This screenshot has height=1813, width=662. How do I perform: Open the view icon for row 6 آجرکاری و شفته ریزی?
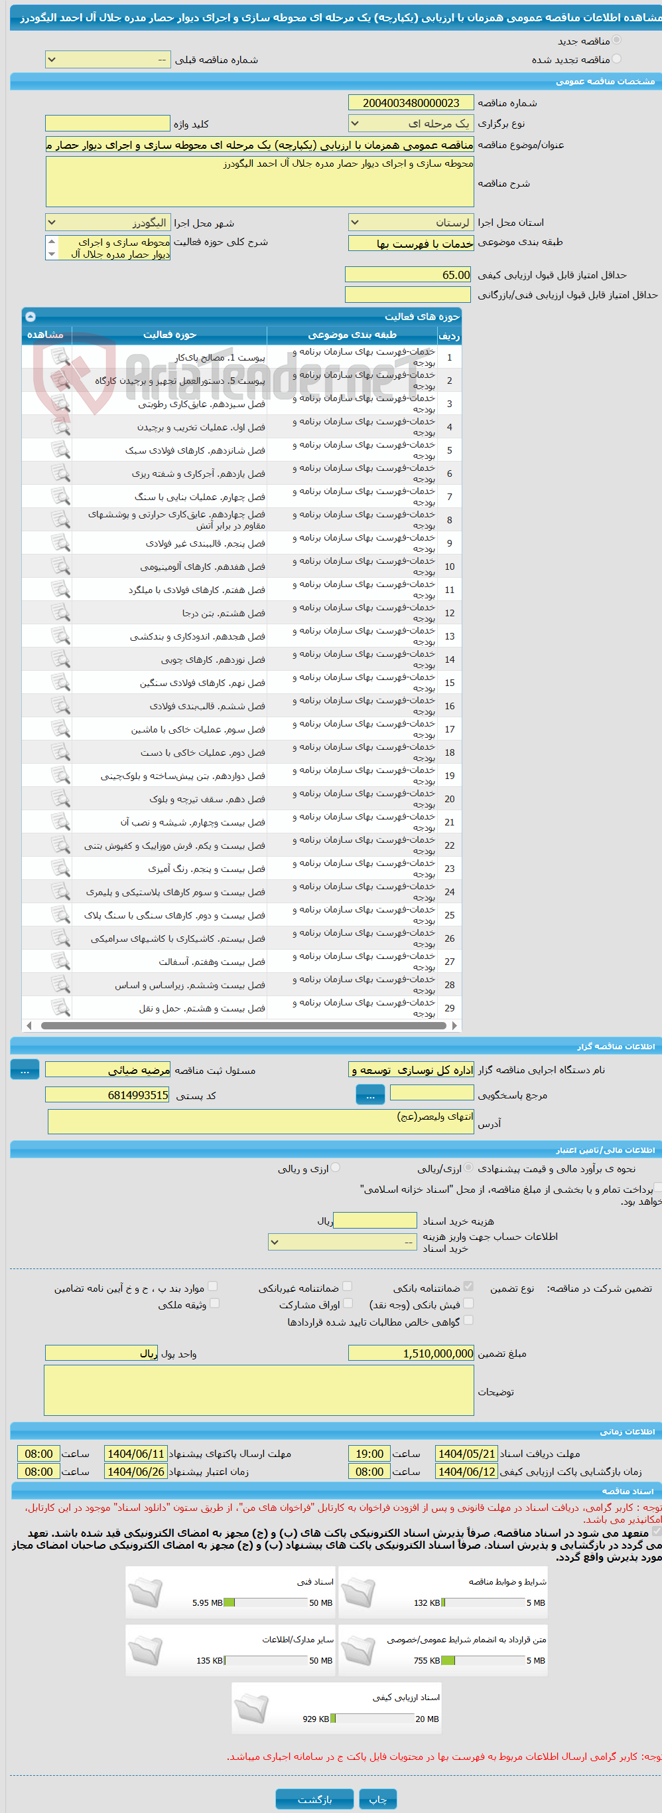(60, 473)
